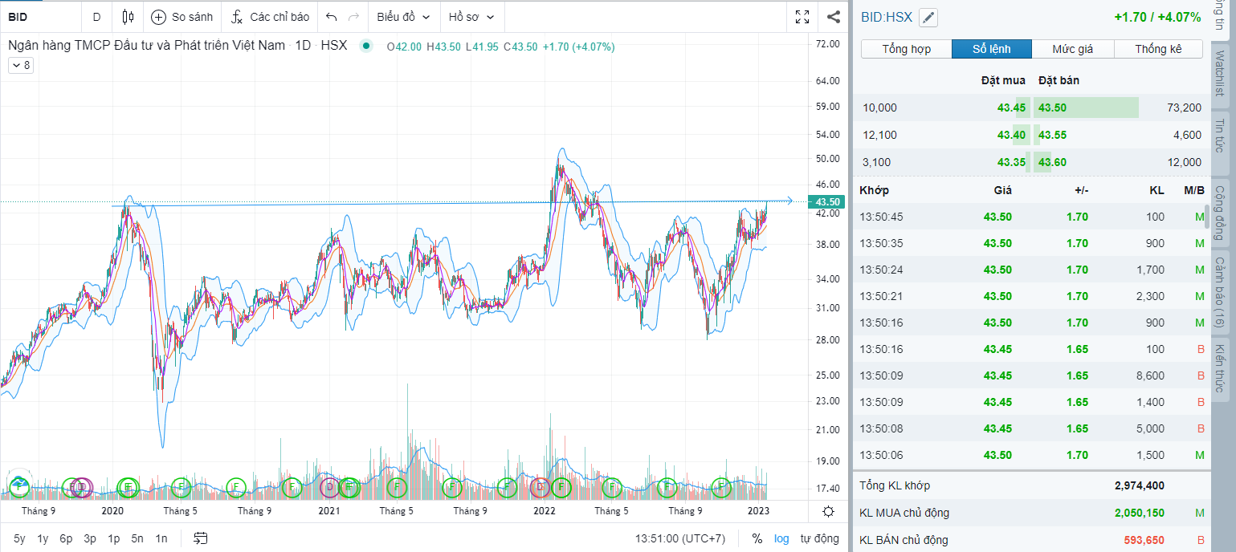The image size is (1236, 552).
Task: Toggle percent scale on the price axis
Action: [x=757, y=538]
